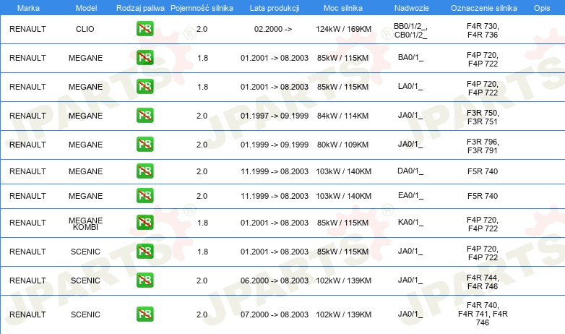The width and height of the screenshot is (565, 334).
Task: Click the F3R 796, F3R 791 engine cell
Action: click(483, 146)
